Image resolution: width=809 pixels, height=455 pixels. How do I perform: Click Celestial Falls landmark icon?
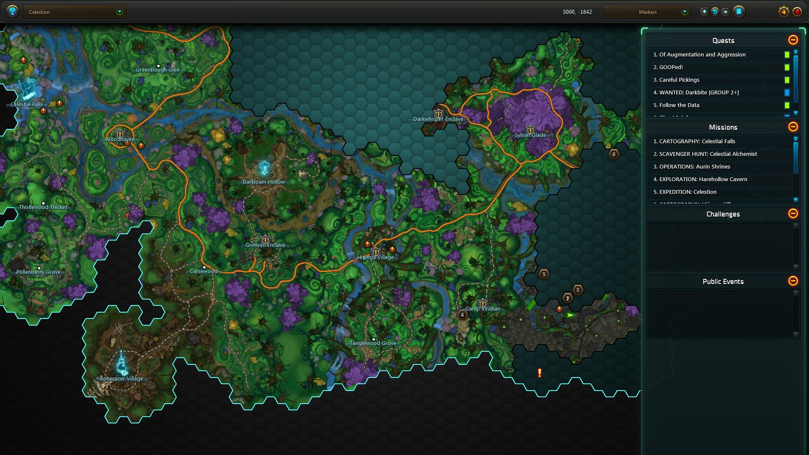(x=28, y=88)
